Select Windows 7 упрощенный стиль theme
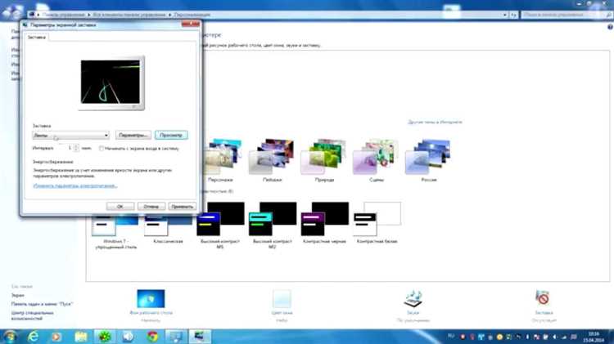Image resolution: width=614 pixels, height=344 pixels. point(116,230)
